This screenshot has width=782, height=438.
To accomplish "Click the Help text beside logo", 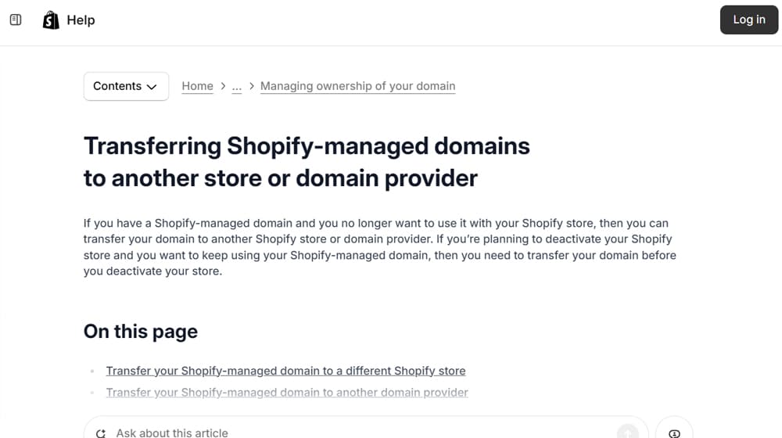I will click(x=81, y=20).
